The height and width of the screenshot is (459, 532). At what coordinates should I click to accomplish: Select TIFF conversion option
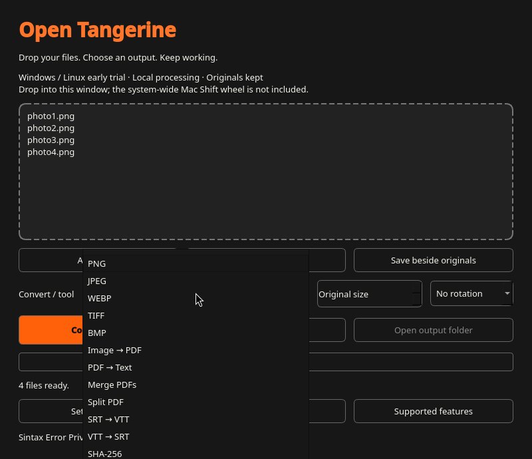pyautogui.click(x=196, y=315)
